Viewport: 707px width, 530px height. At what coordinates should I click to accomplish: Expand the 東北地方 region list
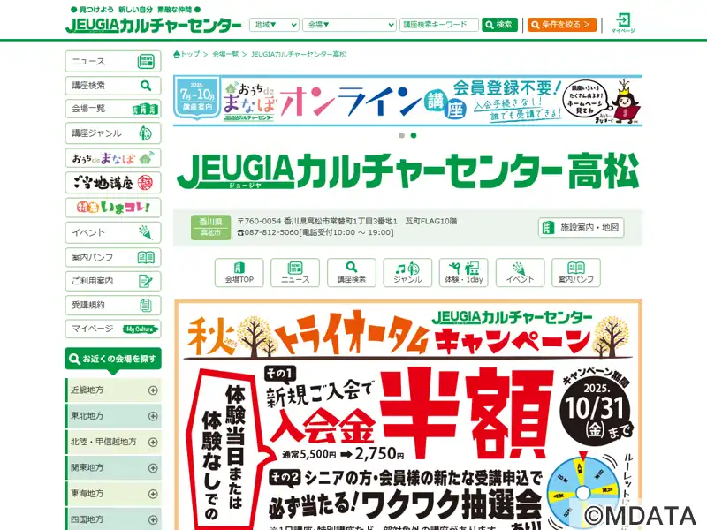tap(113, 416)
